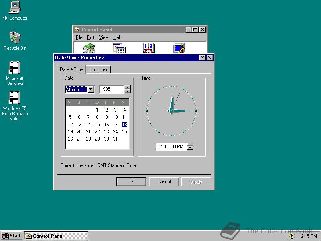Open the View menu in Control Panel
Image resolution: width=321 pixels, height=241 pixels.
coord(104,37)
